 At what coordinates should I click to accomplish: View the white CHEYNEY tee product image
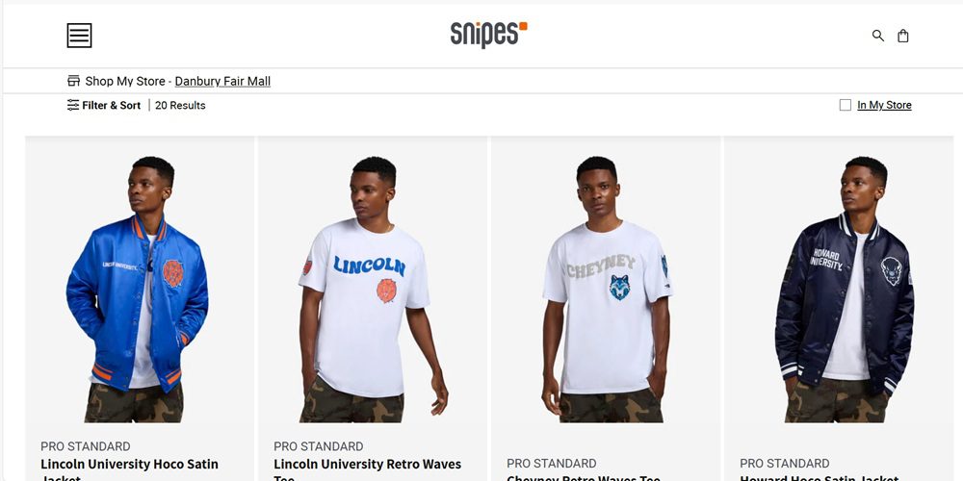pyautogui.click(x=606, y=289)
